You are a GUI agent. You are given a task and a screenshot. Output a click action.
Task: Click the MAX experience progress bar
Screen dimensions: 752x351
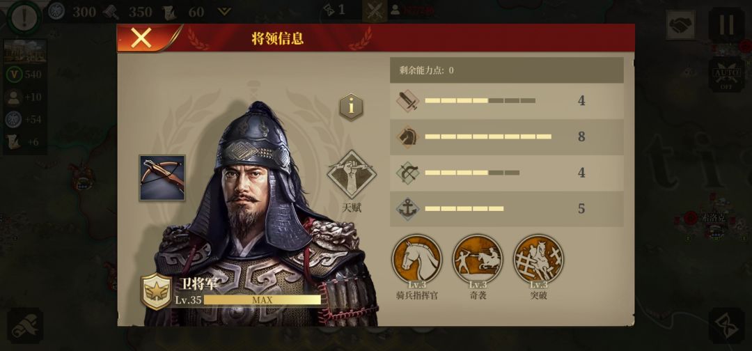(263, 300)
